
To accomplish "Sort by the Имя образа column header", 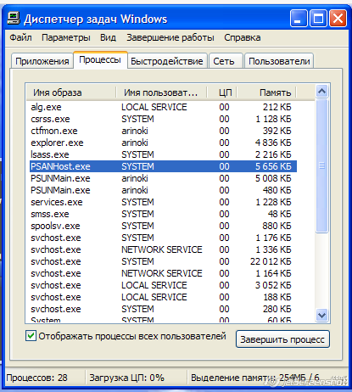I will pos(70,92).
